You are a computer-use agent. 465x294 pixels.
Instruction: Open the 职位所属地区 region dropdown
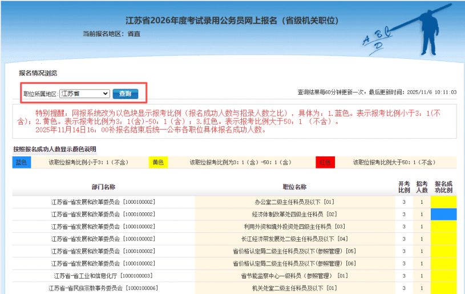(x=84, y=94)
